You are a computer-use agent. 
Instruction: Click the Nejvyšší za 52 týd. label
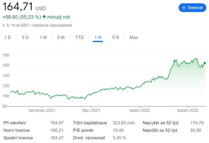tap(161, 123)
